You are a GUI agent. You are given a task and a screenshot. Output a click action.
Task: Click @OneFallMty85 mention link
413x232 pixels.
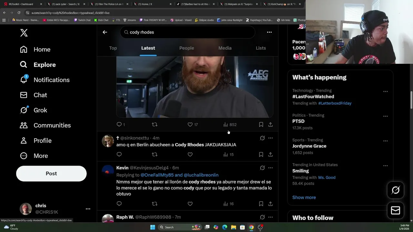click(157, 175)
